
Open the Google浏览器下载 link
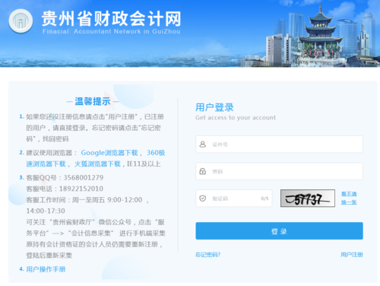109,153
